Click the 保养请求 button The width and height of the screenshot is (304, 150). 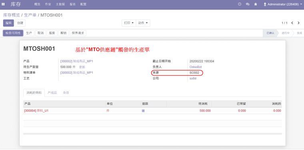pyautogui.click(x=78, y=33)
